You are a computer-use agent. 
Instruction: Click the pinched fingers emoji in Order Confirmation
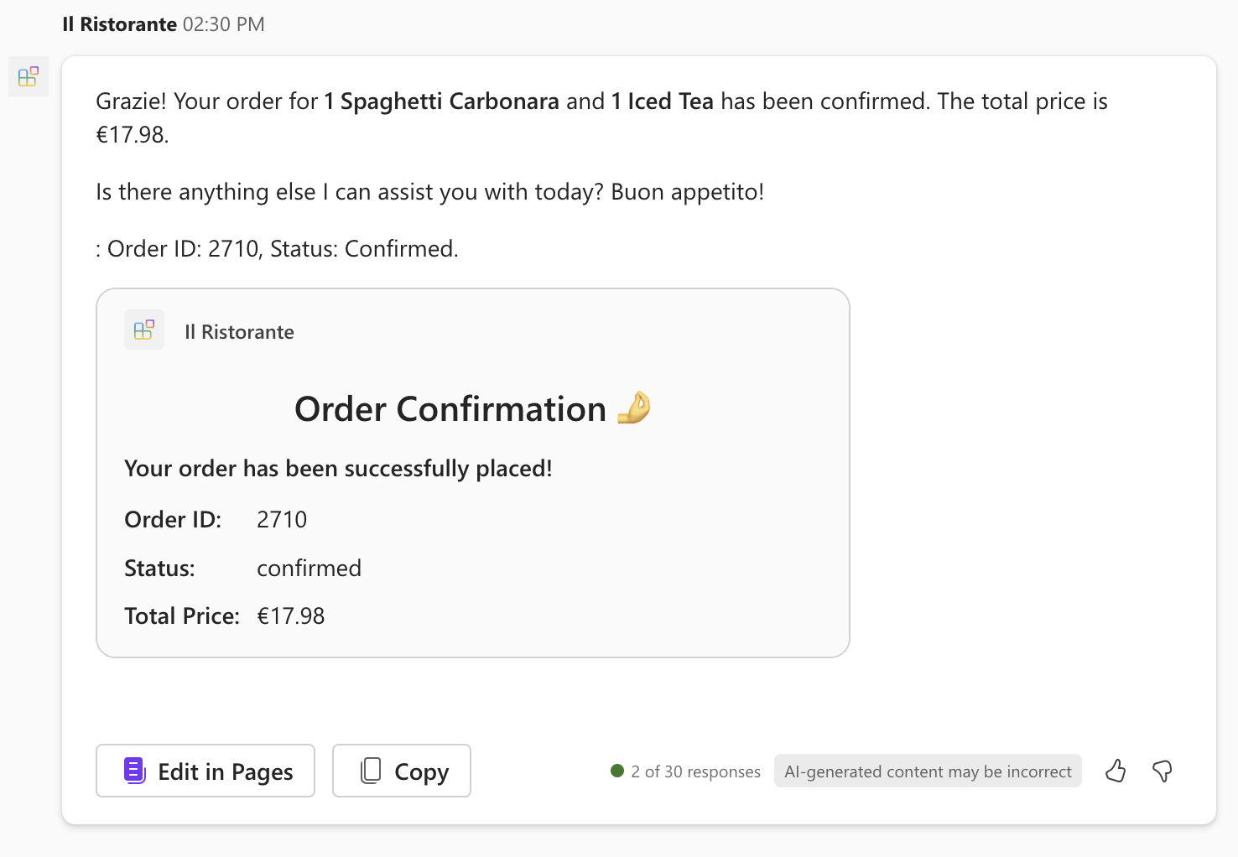coord(633,408)
